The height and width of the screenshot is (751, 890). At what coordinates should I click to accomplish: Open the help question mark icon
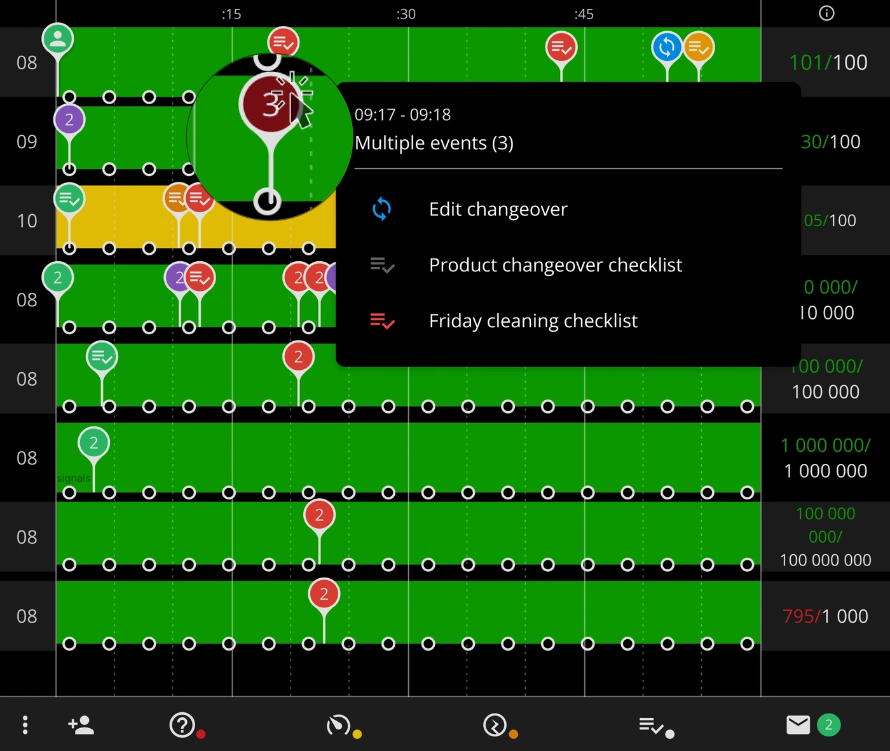pyautogui.click(x=182, y=725)
